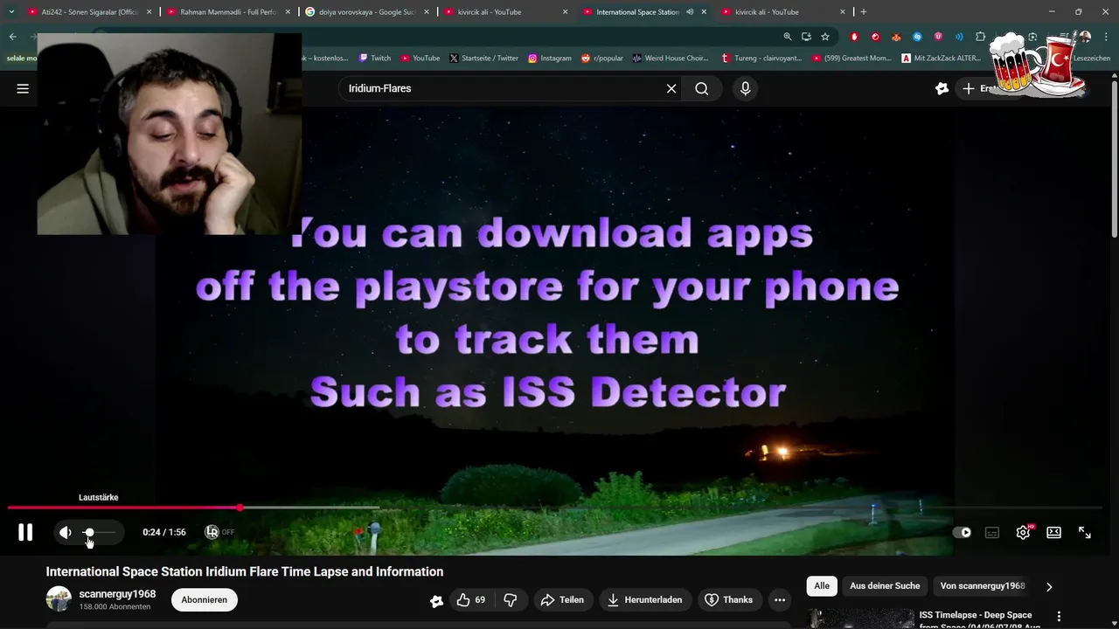Open the Mit ZackZack ALTER bookmark
The image size is (1119, 629).
941,59
